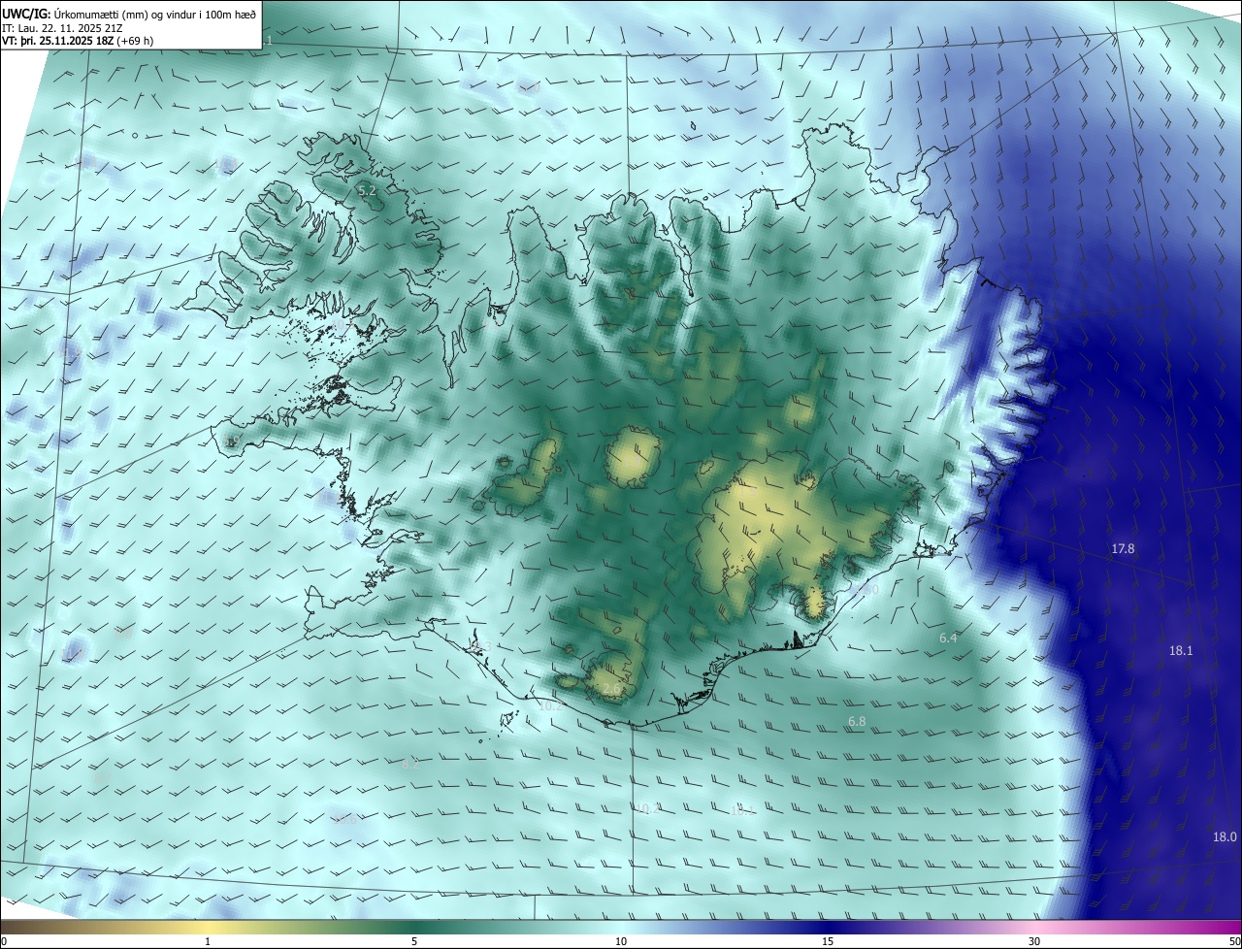The image size is (1242, 949).
Task: Click the 50 tick on the color legend
Action: [x=1234, y=941]
